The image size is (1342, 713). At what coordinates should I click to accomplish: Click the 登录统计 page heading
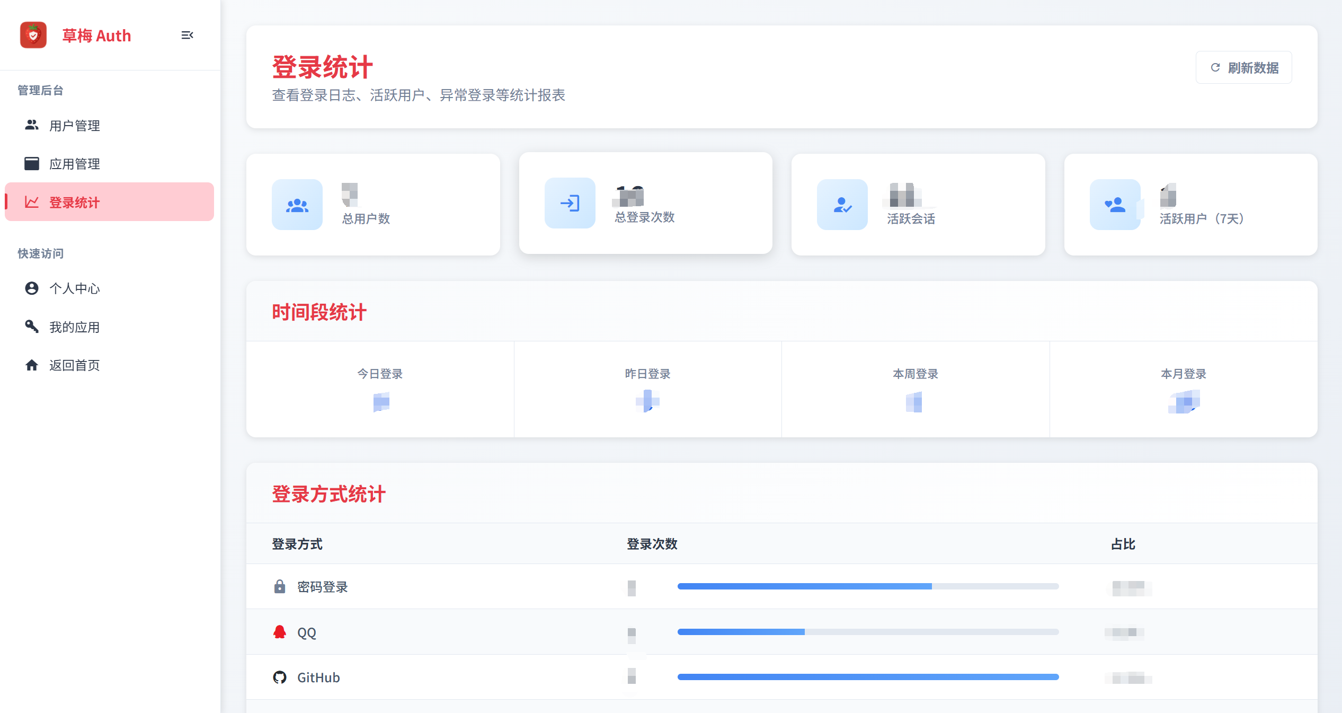coord(322,67)
